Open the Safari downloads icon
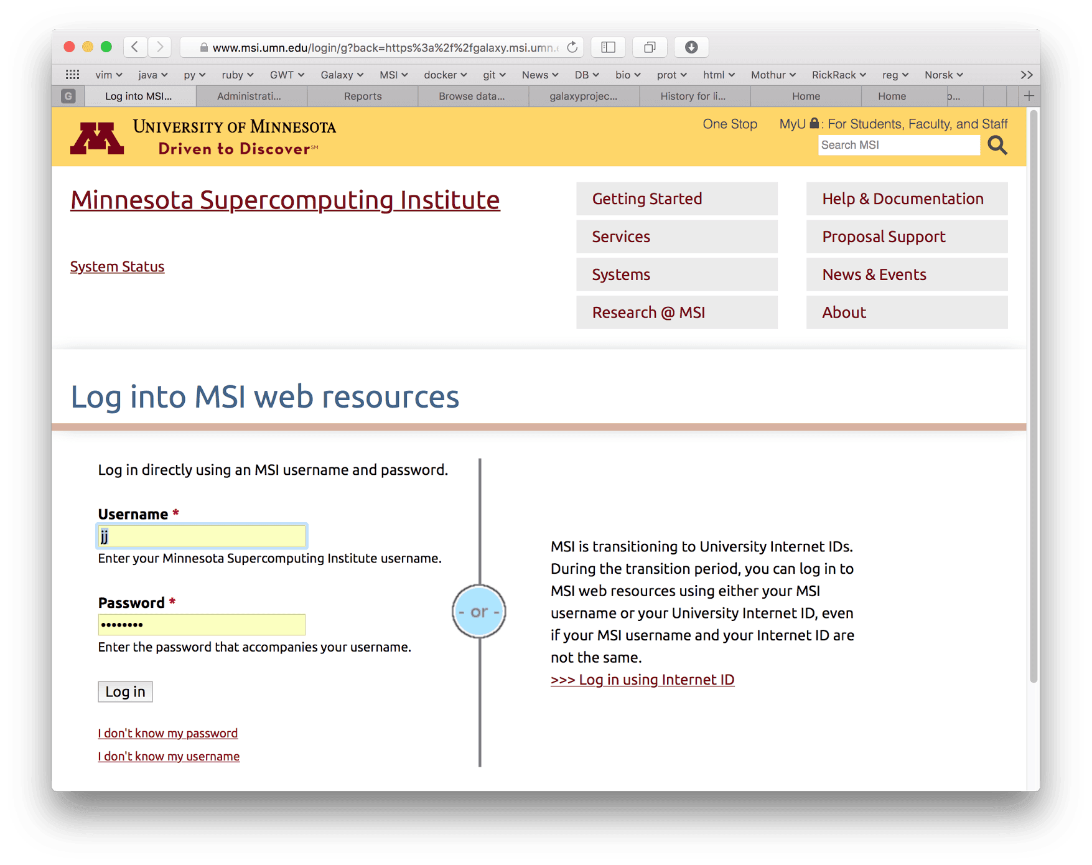The width and height of the screenshot is (1092, 865). click(691, 47)
